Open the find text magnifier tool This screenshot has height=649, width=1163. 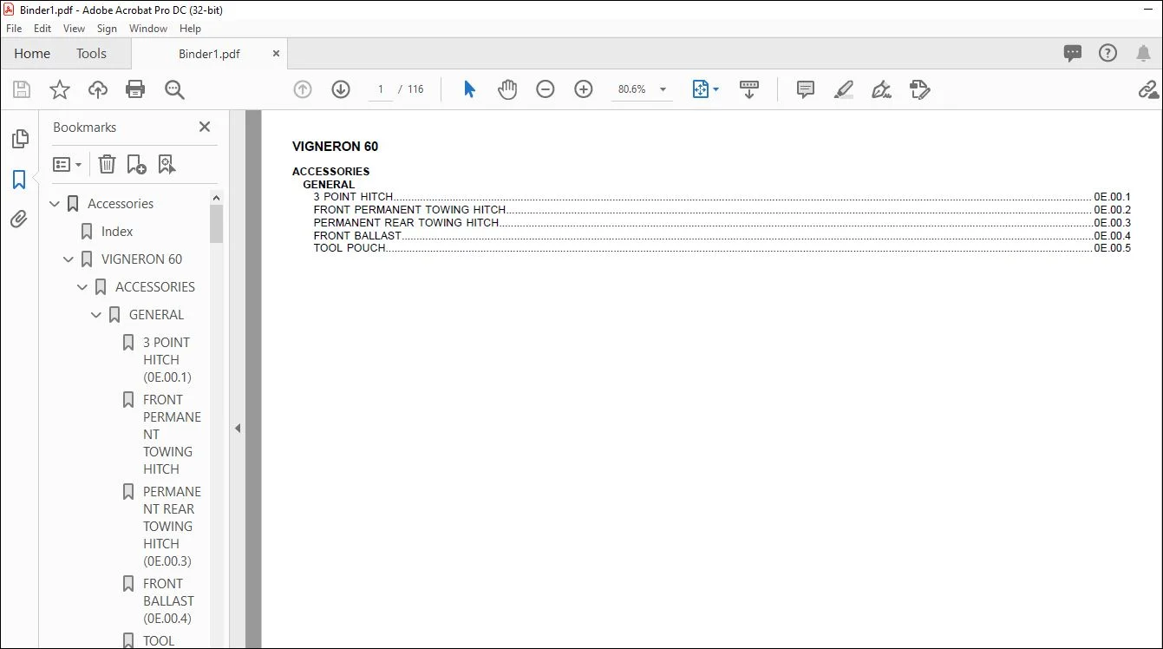click(174, 89)
